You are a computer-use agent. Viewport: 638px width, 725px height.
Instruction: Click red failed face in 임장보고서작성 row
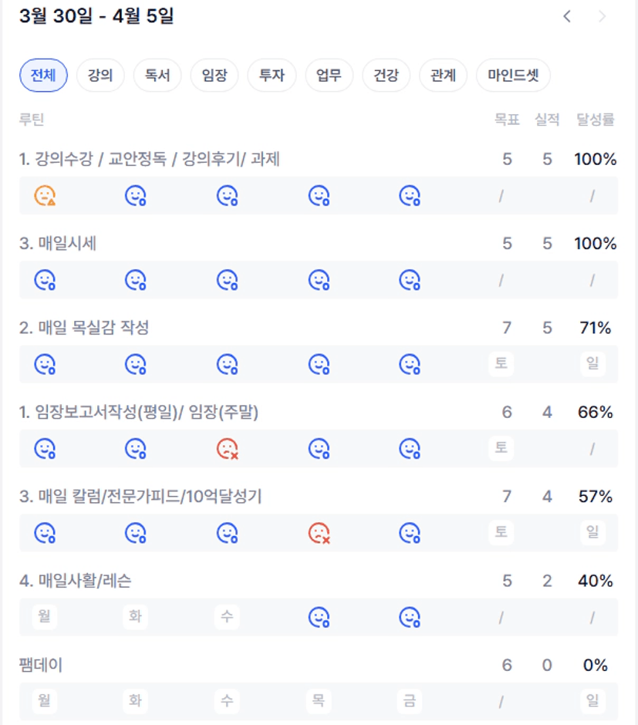click(x=227, y=448)
